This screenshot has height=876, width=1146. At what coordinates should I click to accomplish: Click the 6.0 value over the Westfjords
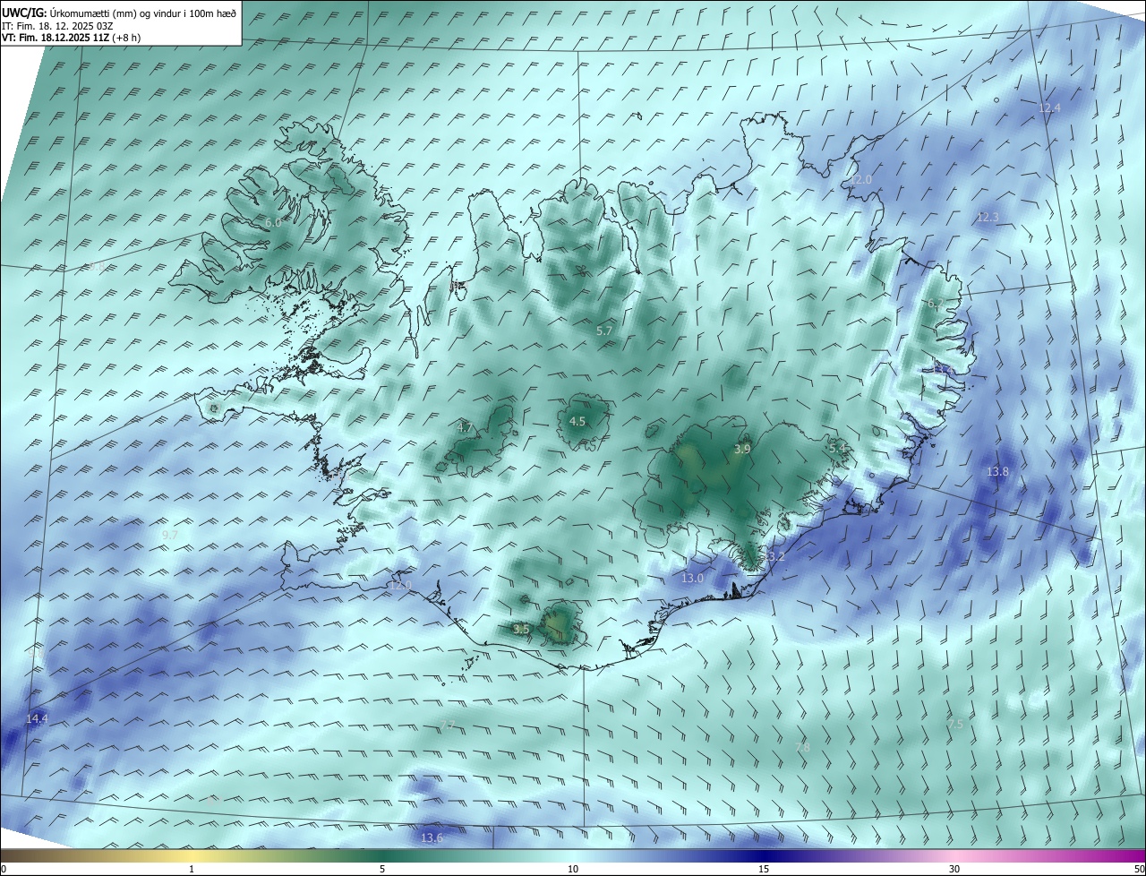(x=273, y=222)
